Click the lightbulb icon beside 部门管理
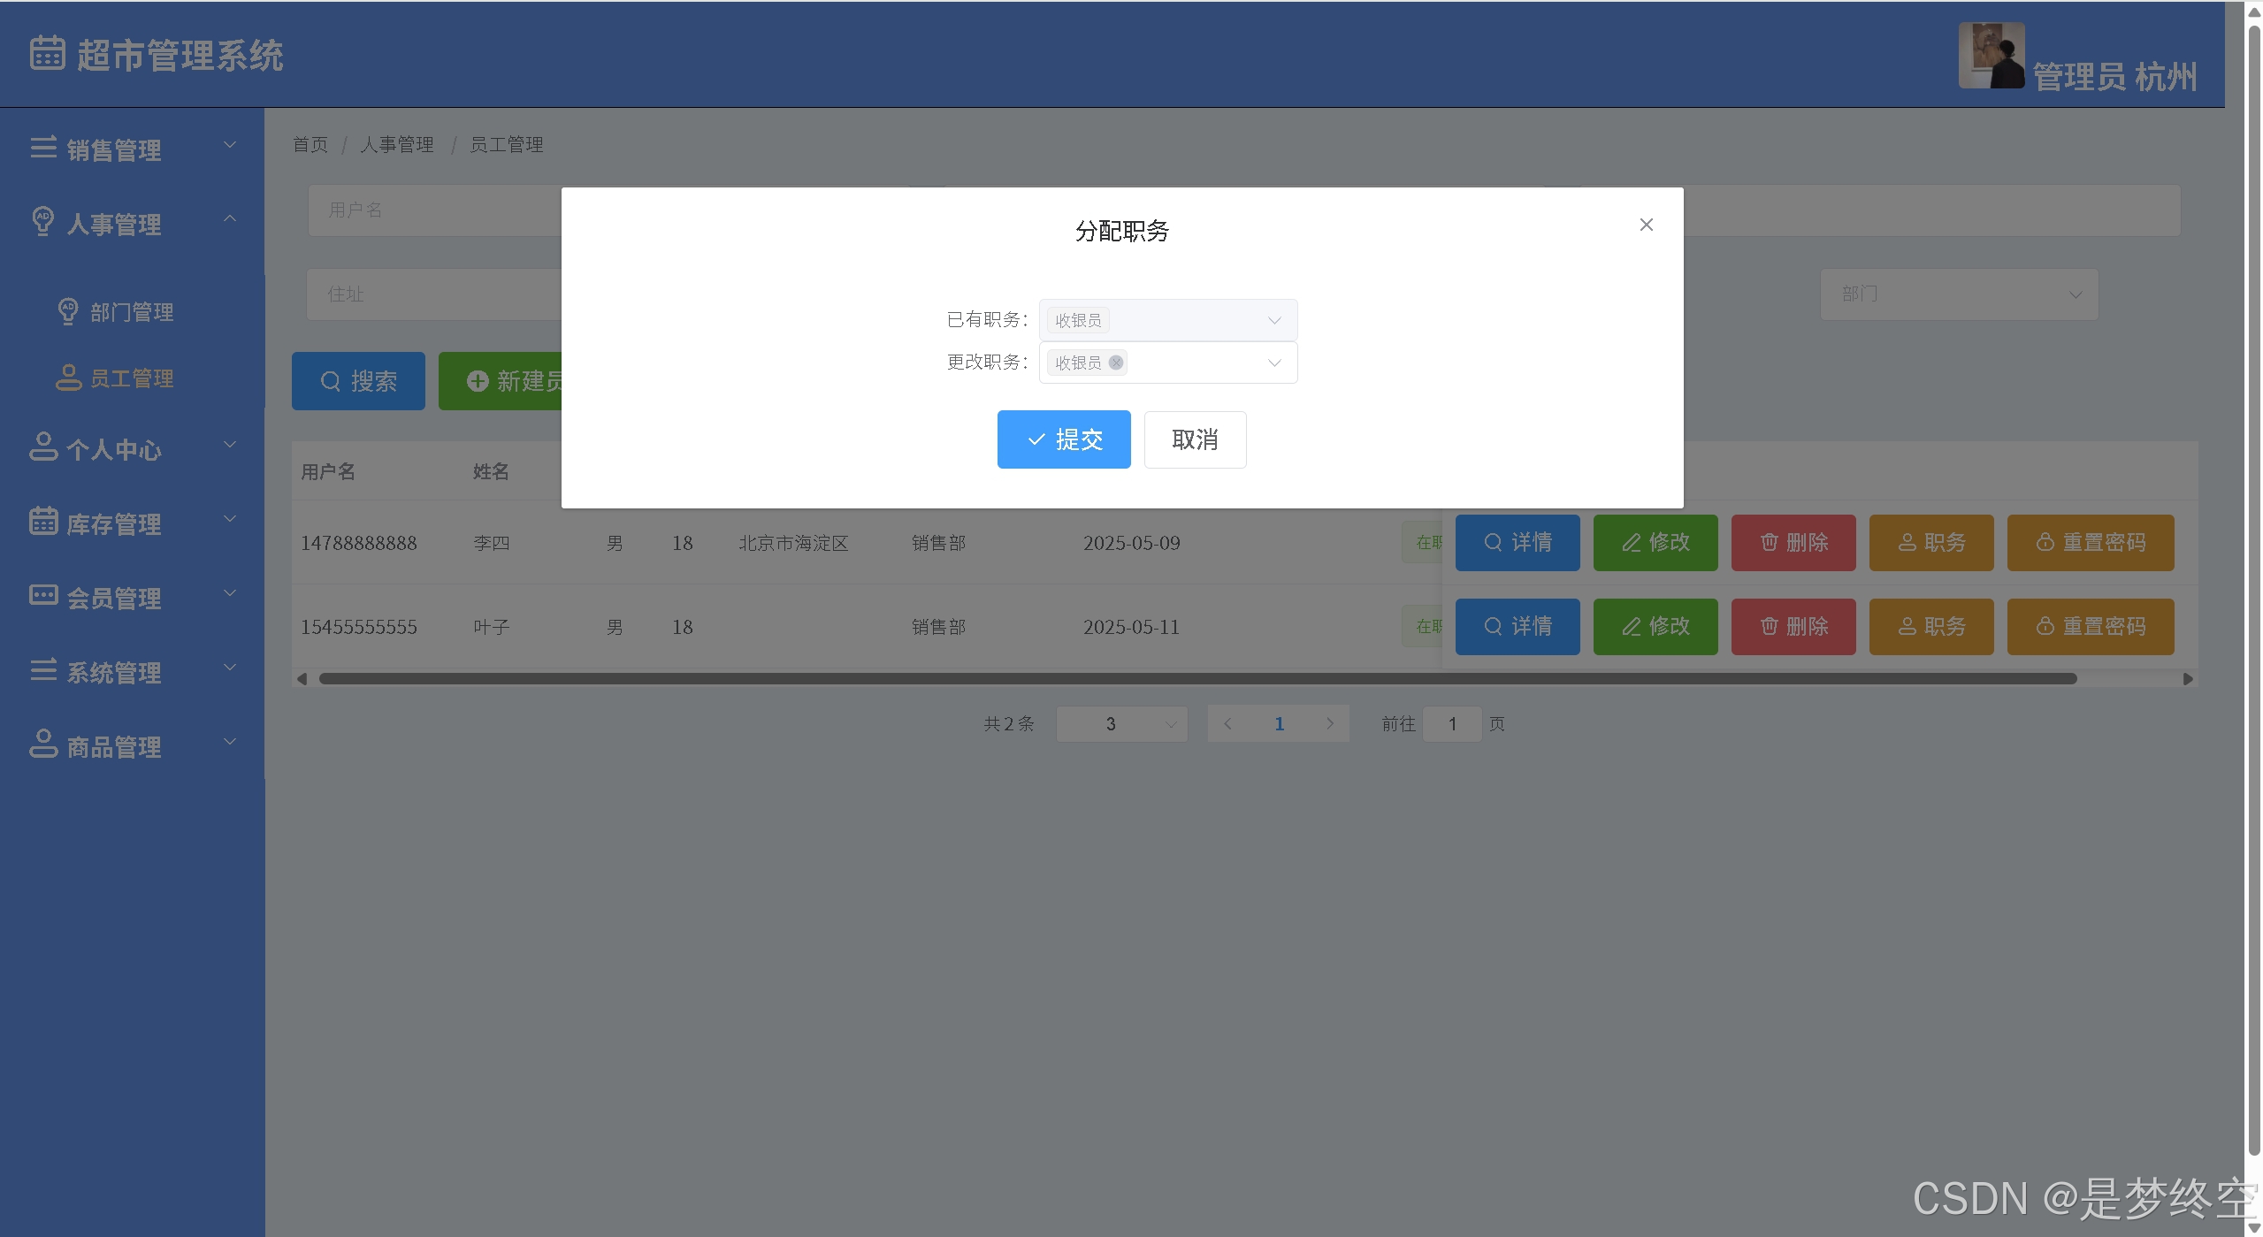This screenshot has width=2263, height=1237. [68, 311]
